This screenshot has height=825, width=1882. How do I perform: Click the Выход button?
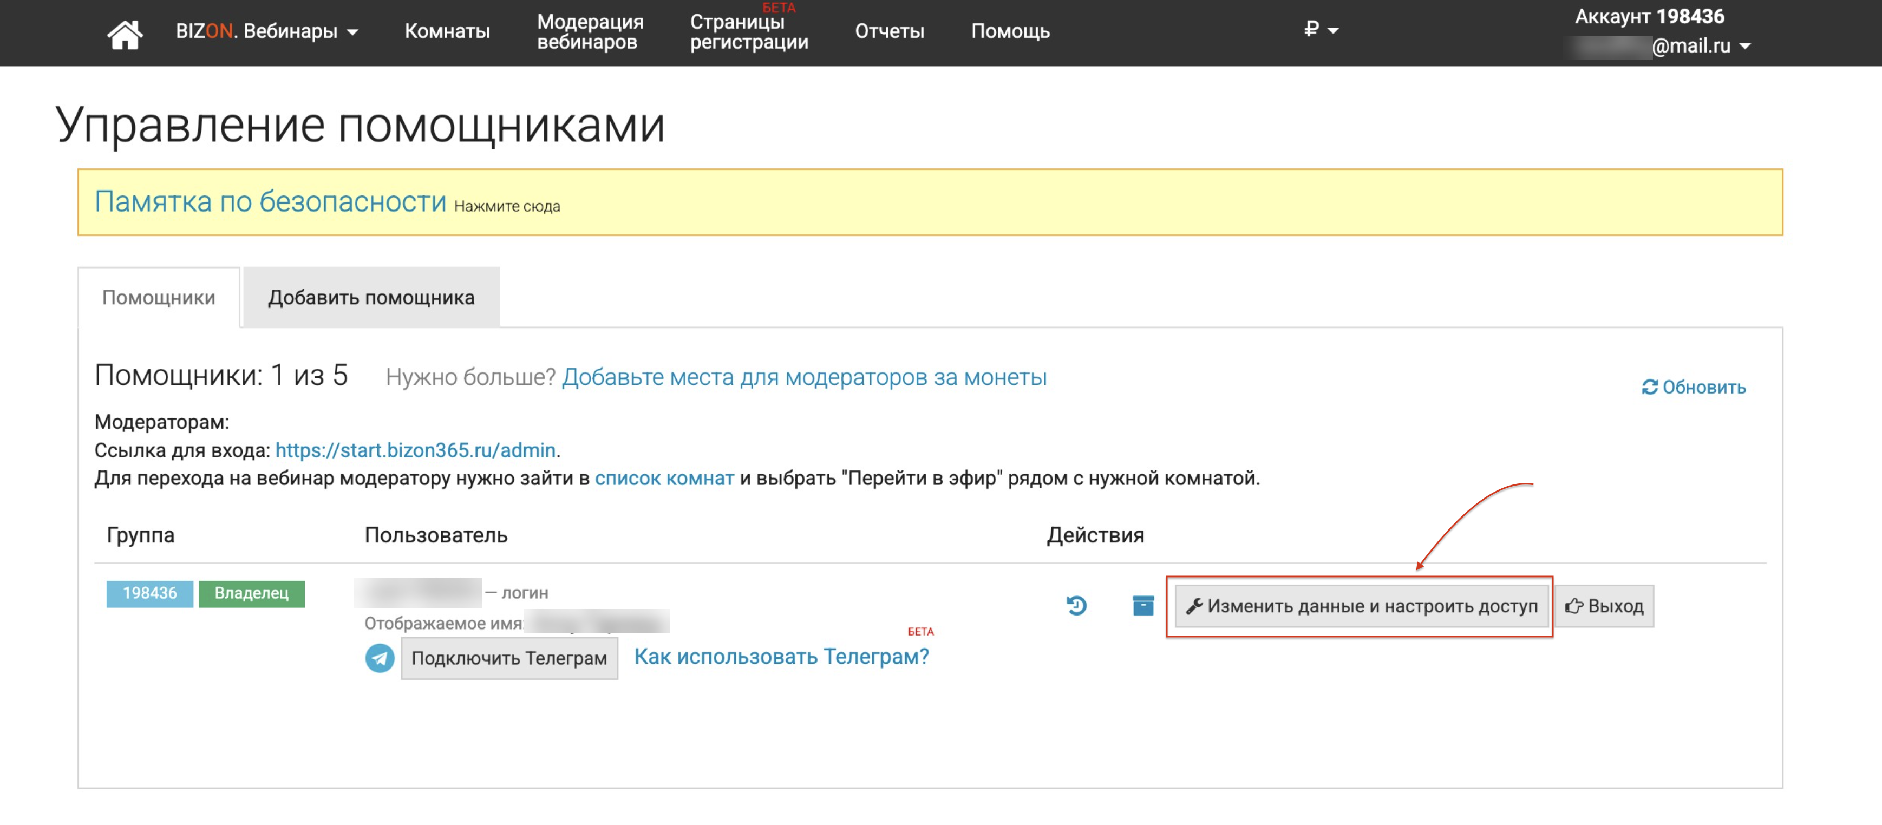1604,606
